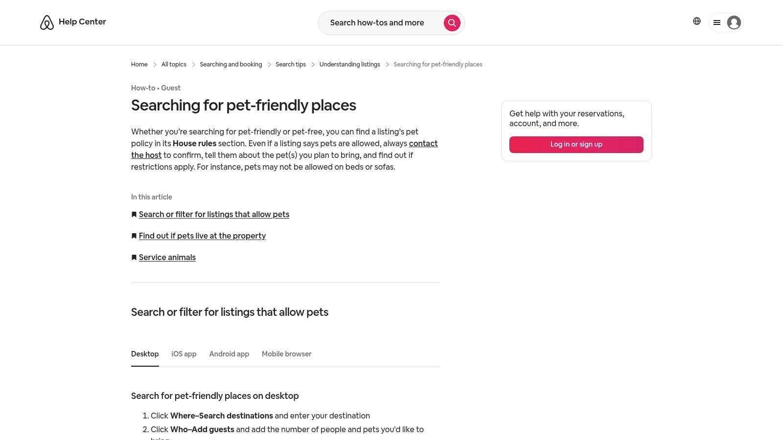Image resolution: width=783 pixels, height=440 pixels.
Task: Select the Mobile browser tab
Action: (x=287, y=354)
